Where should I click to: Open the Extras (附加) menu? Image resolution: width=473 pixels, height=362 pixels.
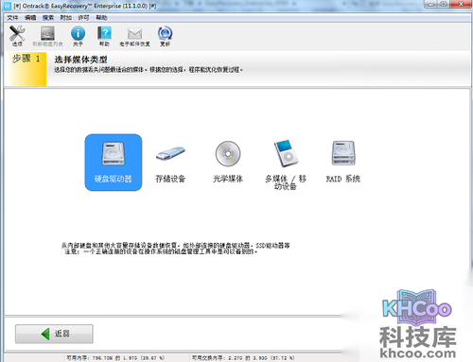tap(66, 18)
